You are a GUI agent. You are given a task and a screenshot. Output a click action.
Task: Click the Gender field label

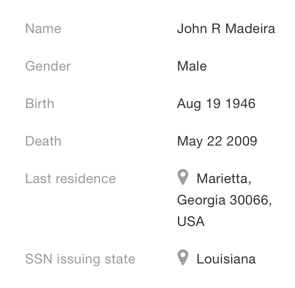[x=48, y=66]
